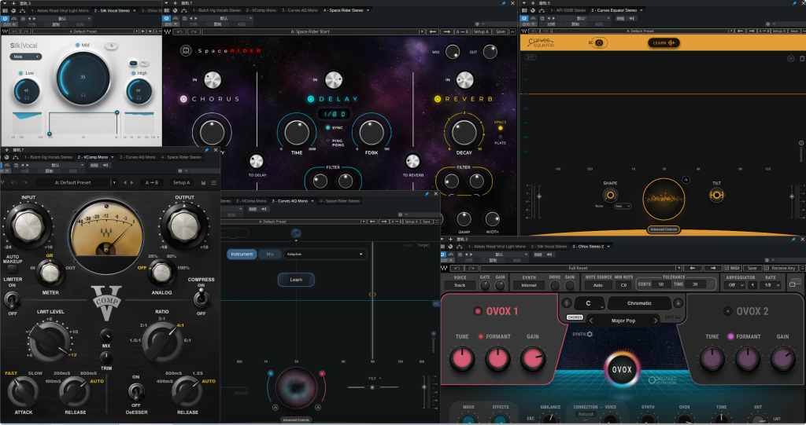Image resolution: width=806 pixels, height=425 pixels.
Task: Open the Space Rider Start preset dropdown arrow
Action: [x=422, y=32]
